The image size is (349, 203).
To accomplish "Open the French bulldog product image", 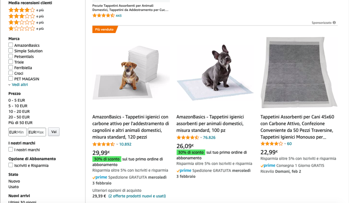I will [x=215, y=73].
